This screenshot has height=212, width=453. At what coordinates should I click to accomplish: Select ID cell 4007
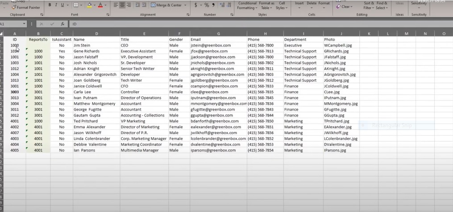tap(15, 132)
